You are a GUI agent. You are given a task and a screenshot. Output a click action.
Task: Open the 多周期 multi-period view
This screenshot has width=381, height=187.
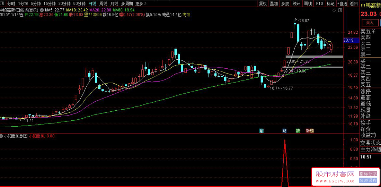point(127,3)
